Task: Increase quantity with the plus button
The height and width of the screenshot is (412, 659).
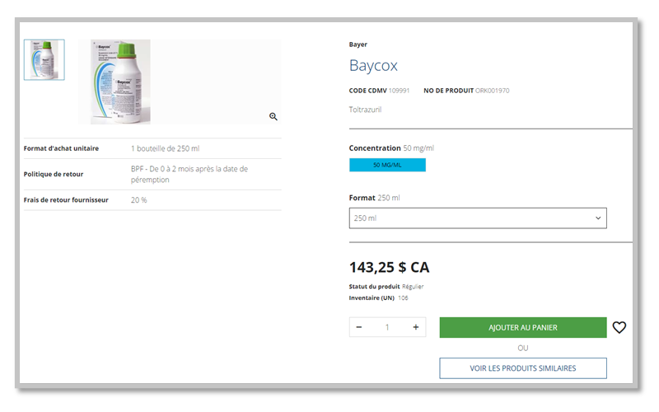Action: (415, 327)
